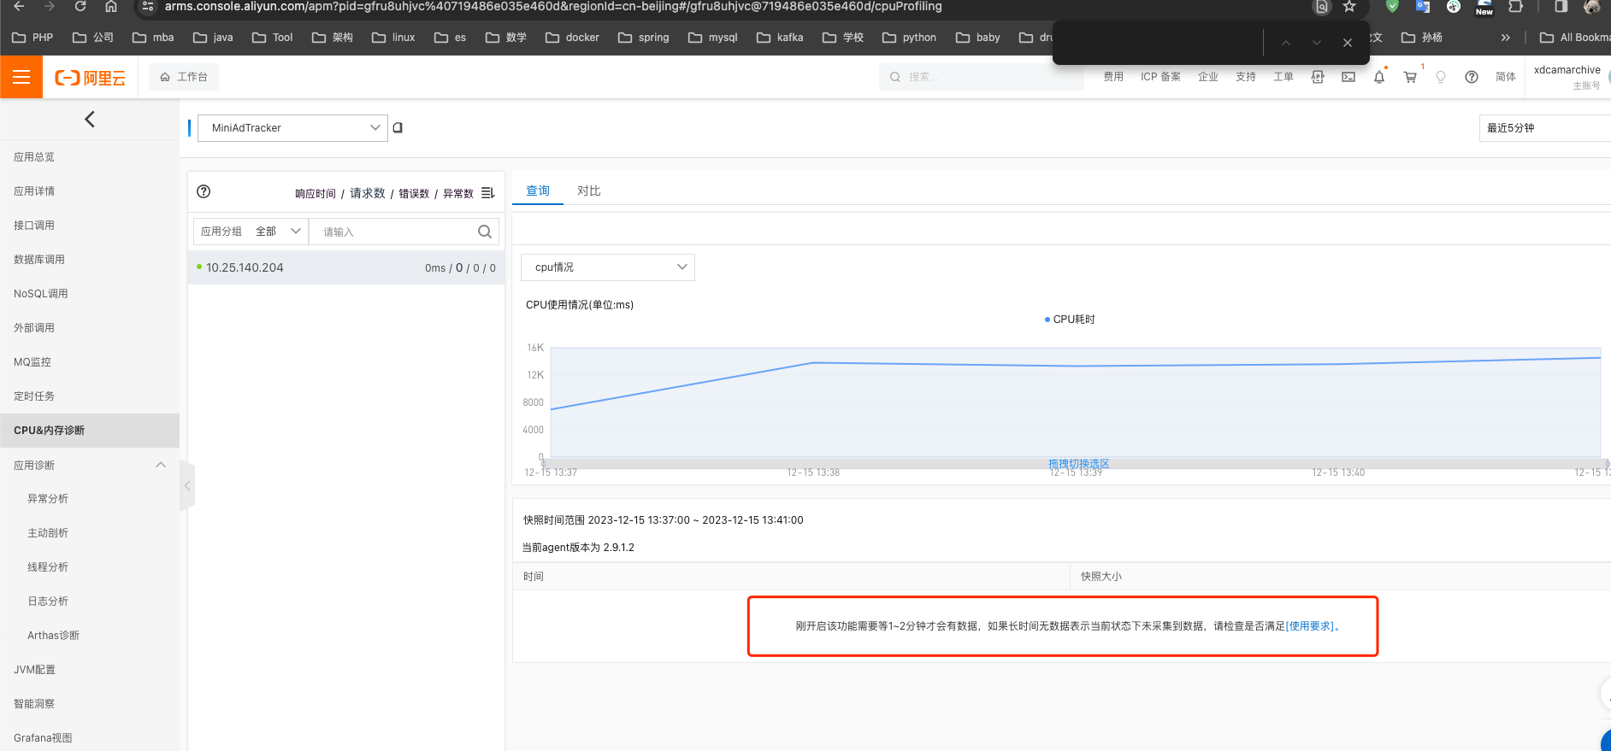Viewport: 1611px width, 751px height.
Task: Close the find-in-page bar
Action: (x=1348, y=43)
